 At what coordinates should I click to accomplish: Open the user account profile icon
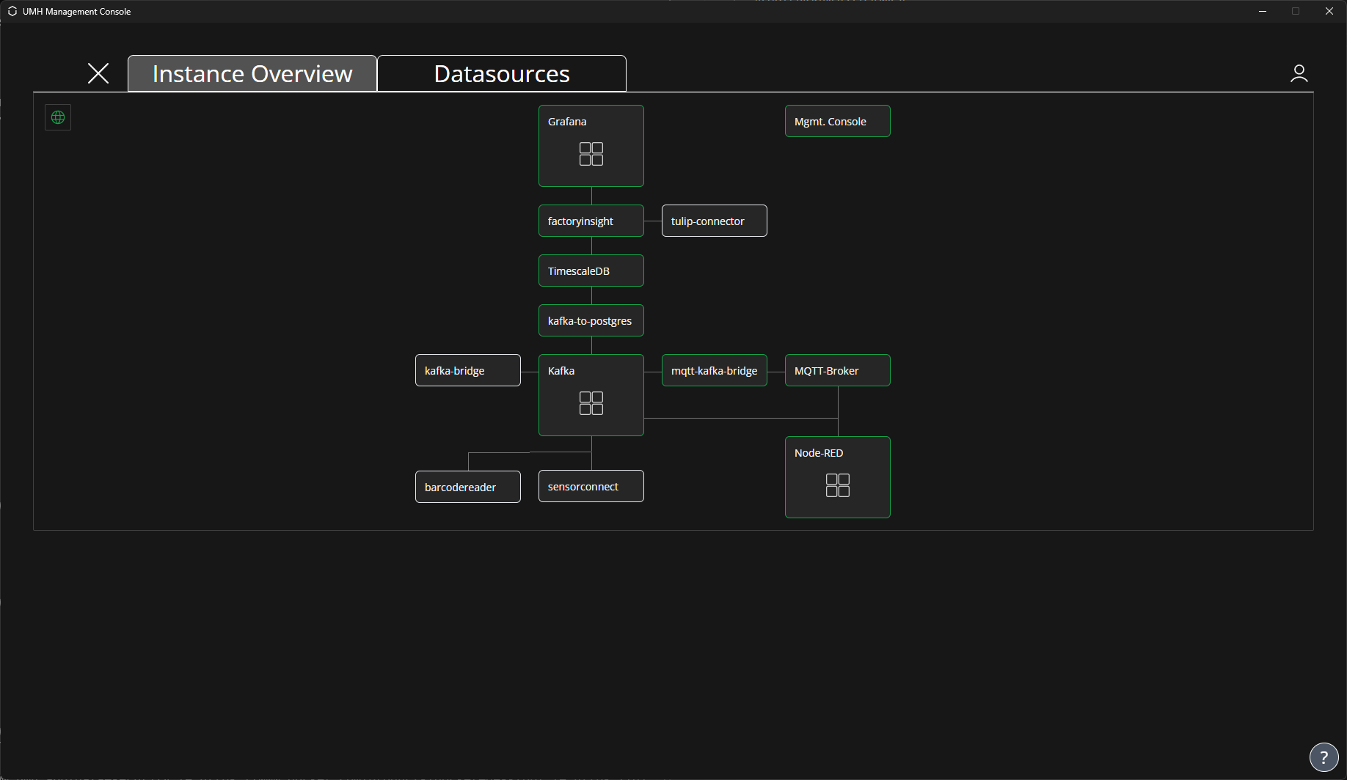click(x=1299, y=73)
